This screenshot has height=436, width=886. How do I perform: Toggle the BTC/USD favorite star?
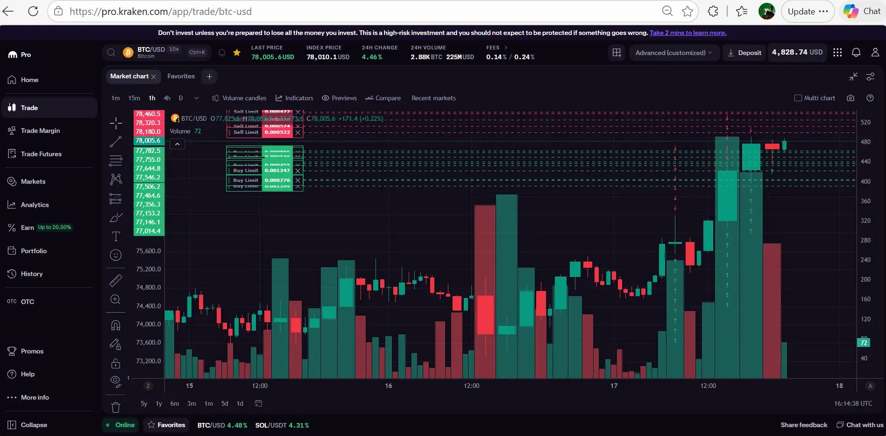click(237, 52)
